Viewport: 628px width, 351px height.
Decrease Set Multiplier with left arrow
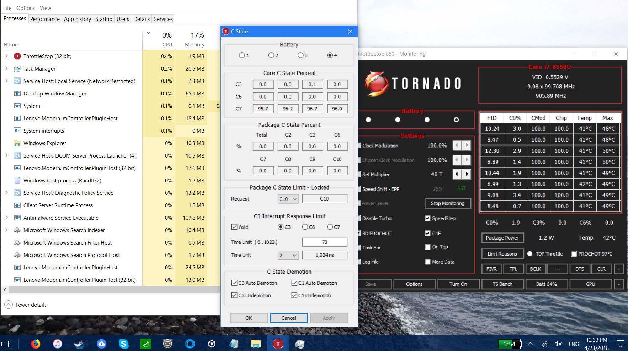click(x=457, y=174)
